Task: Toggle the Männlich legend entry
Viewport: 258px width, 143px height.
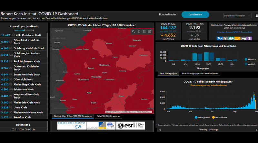Action: (x=250, y=59)
